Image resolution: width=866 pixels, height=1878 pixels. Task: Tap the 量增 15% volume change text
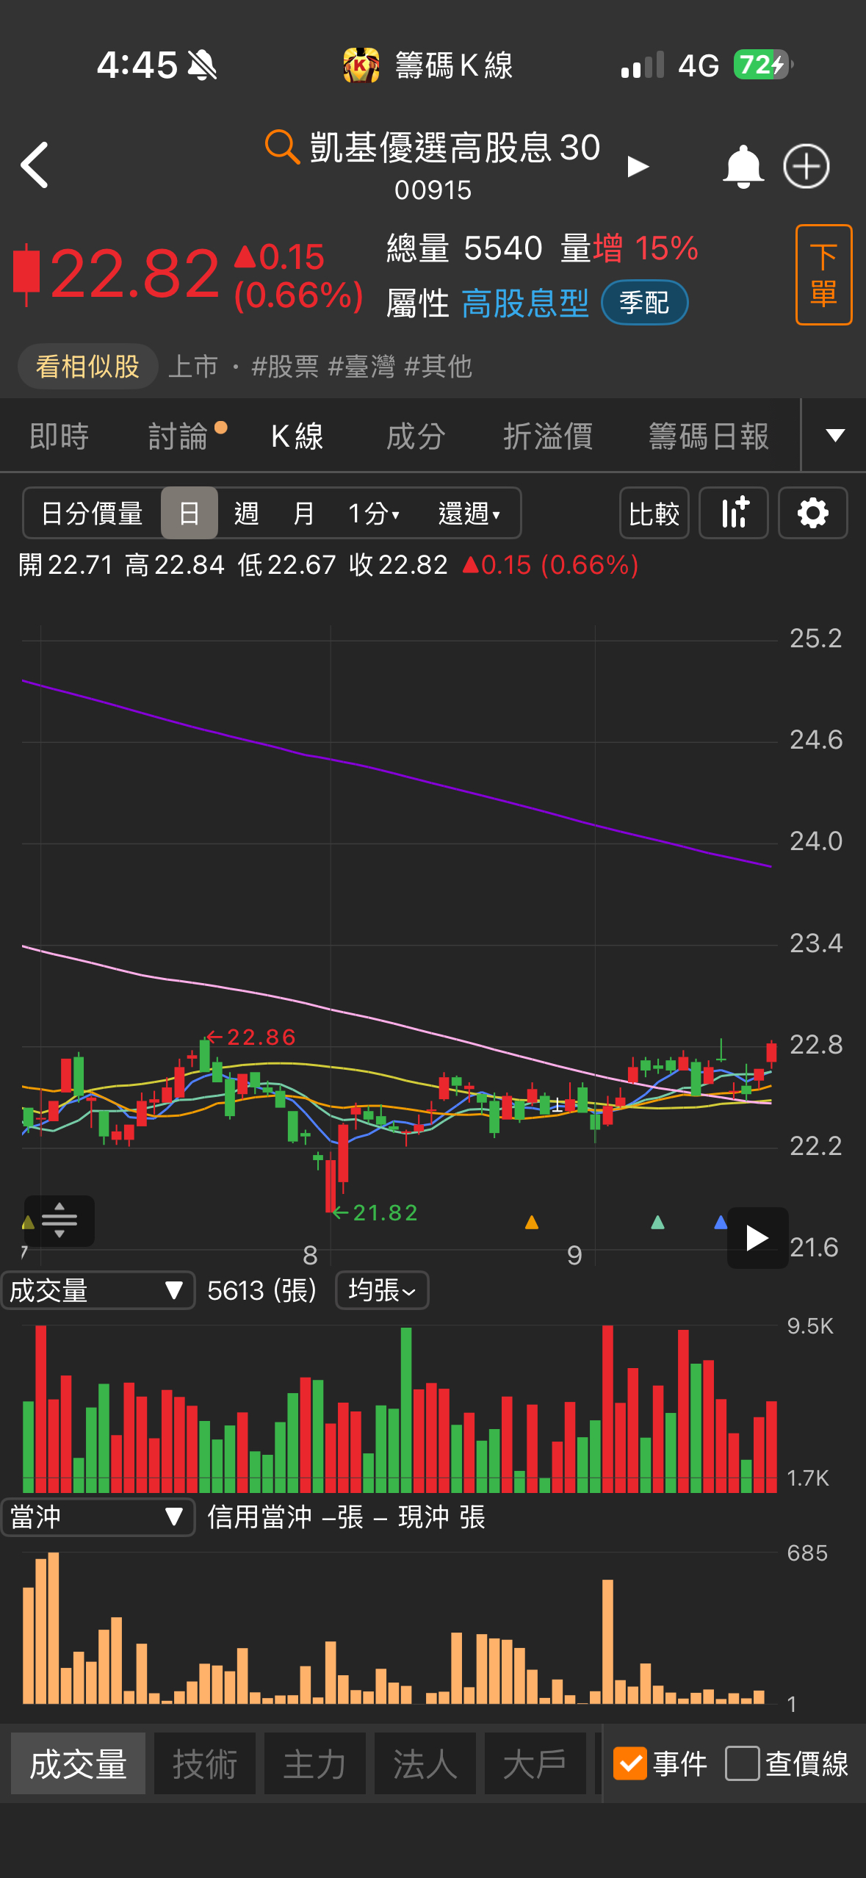coord(629,248)
